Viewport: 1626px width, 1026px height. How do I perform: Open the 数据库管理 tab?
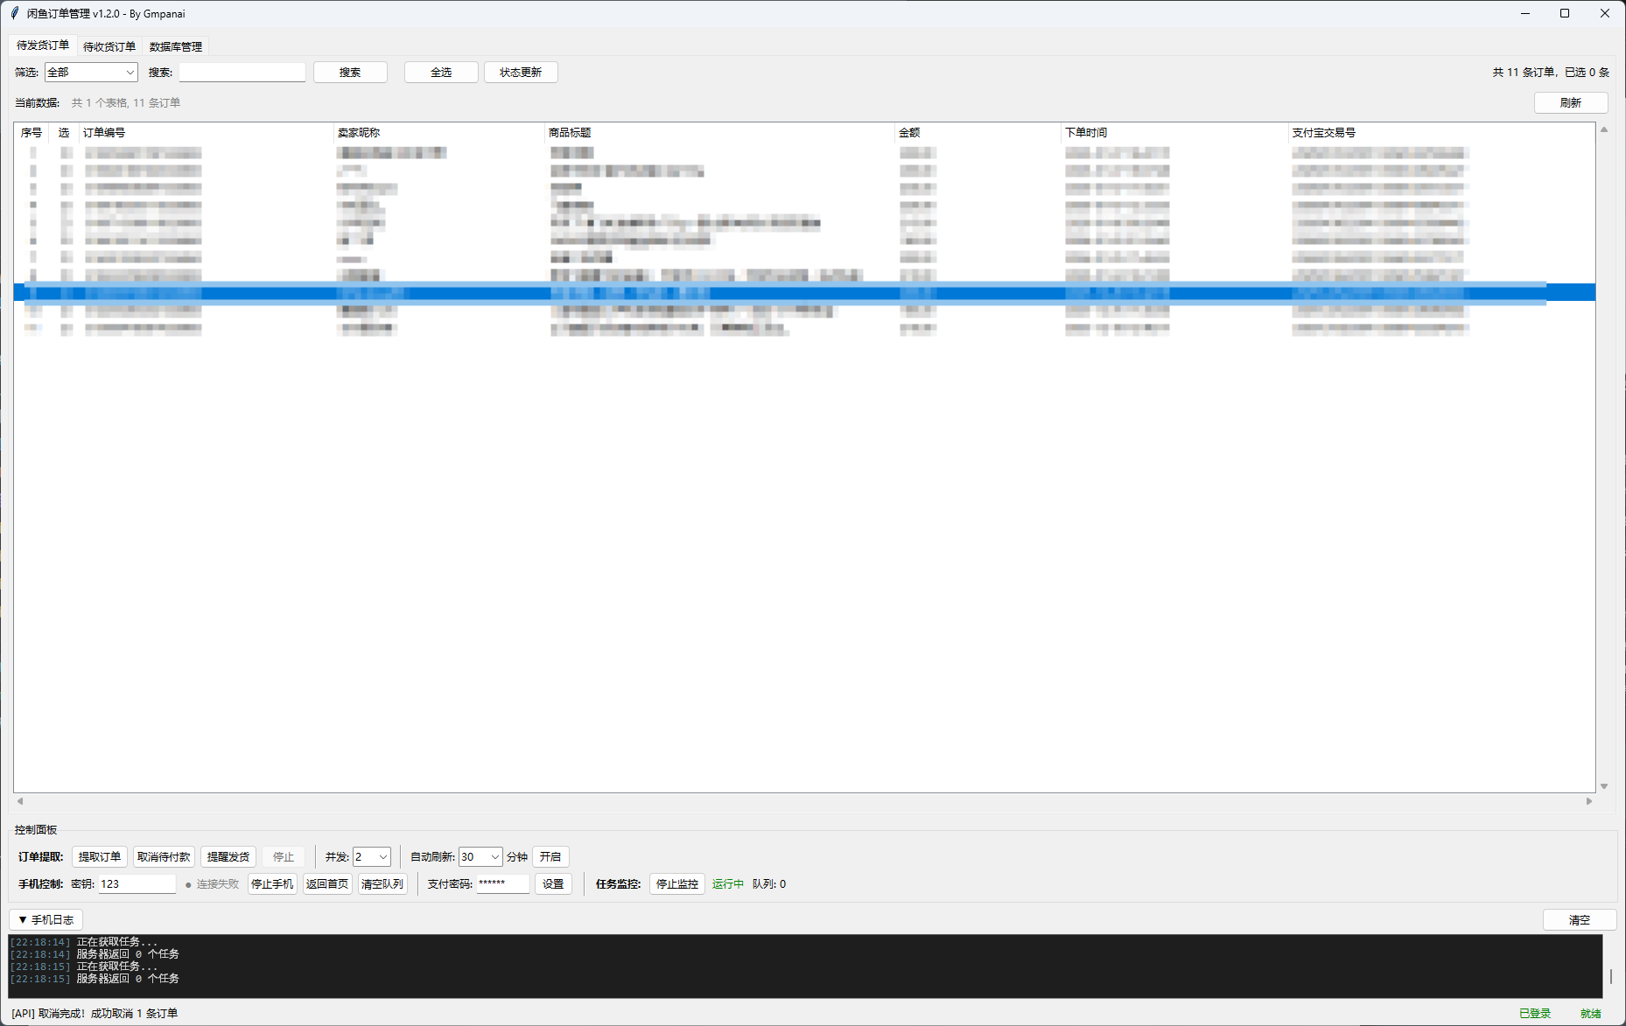tap(174, 45)
